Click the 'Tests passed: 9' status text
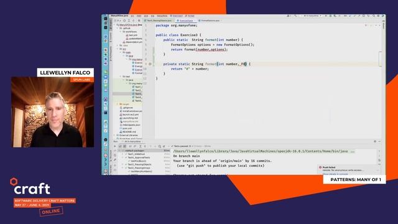Image resolution: width=398 pixels, height=224 pixels. 182,146
